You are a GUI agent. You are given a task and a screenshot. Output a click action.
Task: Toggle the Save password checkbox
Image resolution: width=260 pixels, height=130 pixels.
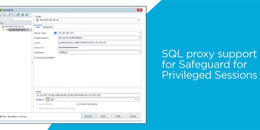37,104
